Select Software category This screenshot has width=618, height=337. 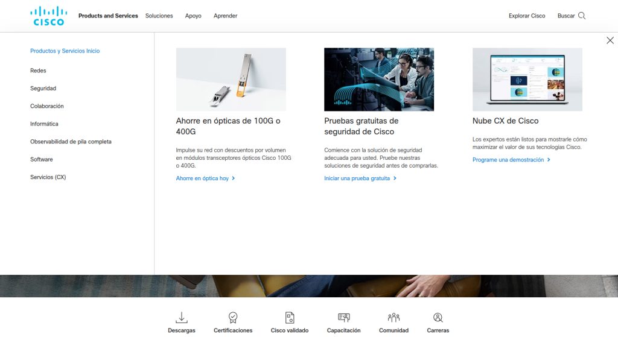coord(42,159)
